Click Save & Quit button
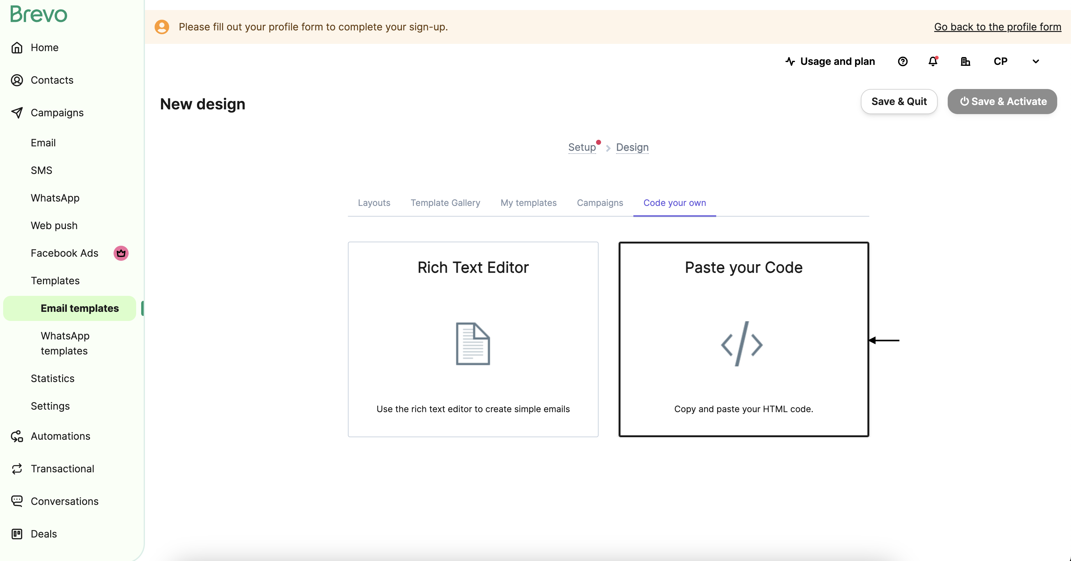Image resolution: width=1071 pixels, height=561 pixels. 899,101
